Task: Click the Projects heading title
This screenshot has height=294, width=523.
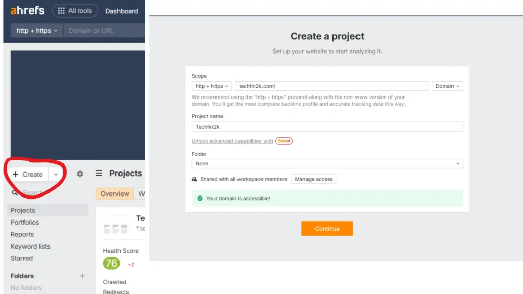Action: click(x=126, y=174)
